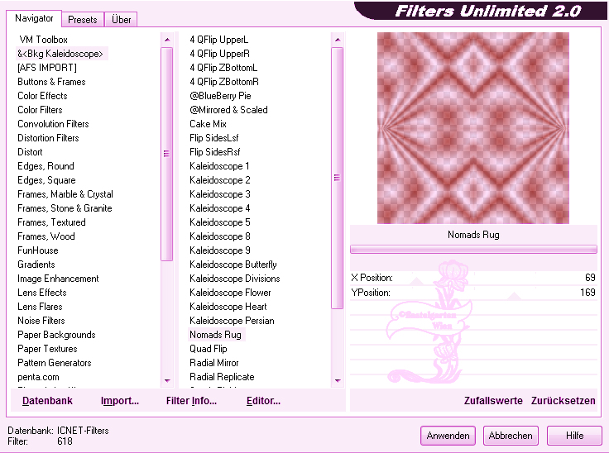This screenshot has height=453, width=609.
Task: Choose 4 QFlip UpperL filter
Action: [218, 40]
